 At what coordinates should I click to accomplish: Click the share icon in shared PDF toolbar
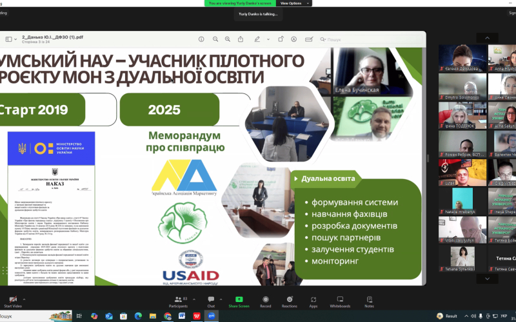click(x=241, y=39)
